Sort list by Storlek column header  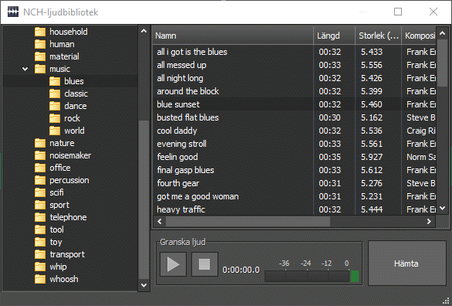coord(378,36)
